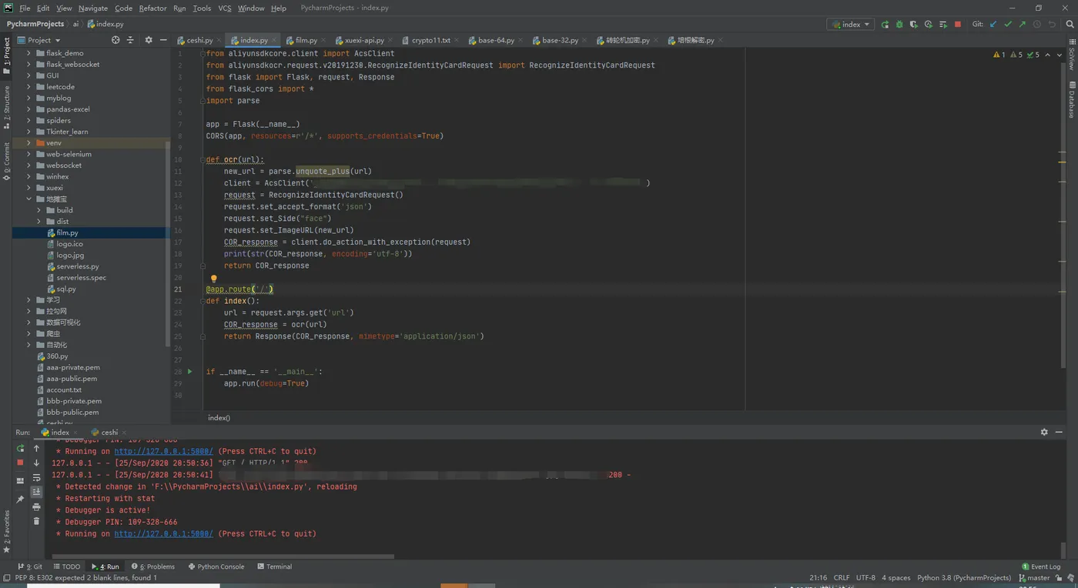Click the Git update project blue arrow
The width and height of the screenshot is (1078, 588).
coord(993,24)
